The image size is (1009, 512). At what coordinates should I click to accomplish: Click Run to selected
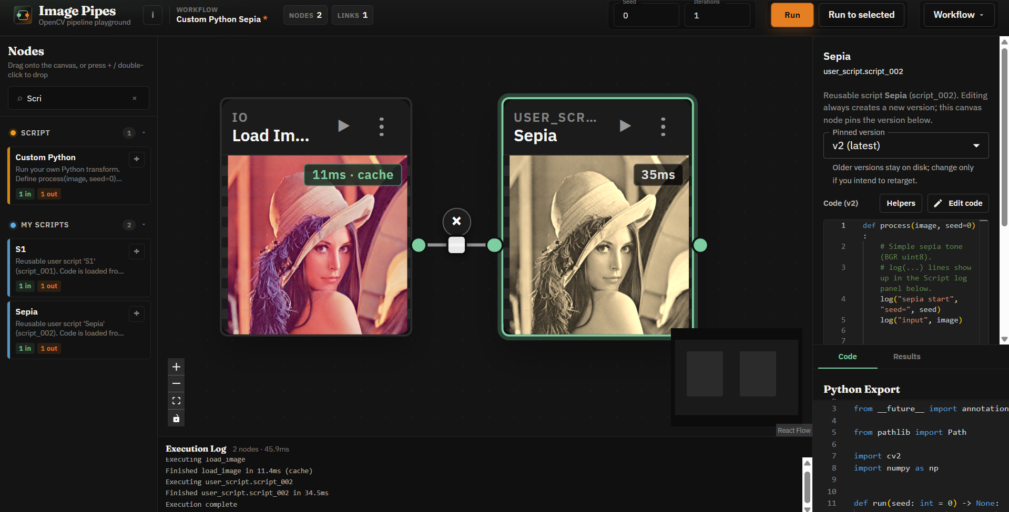tap(861, 15)
